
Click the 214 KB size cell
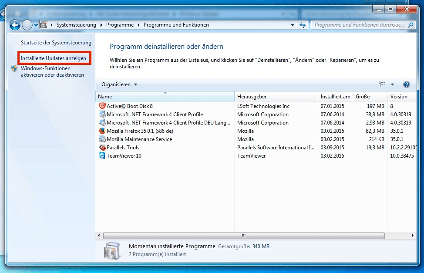[x=377, y=139]
